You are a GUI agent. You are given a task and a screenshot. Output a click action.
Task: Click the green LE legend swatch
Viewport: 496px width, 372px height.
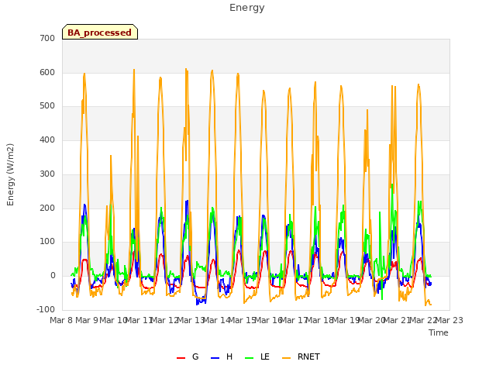point(250,358)
